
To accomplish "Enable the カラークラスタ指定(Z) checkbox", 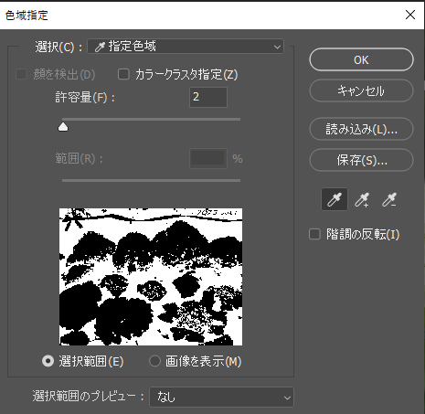I will click(x=123, y=74).
